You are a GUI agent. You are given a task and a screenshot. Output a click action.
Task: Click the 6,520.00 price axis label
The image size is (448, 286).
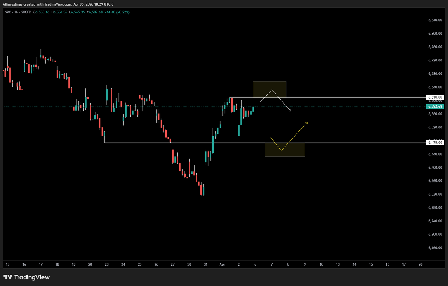coord(435,127)
